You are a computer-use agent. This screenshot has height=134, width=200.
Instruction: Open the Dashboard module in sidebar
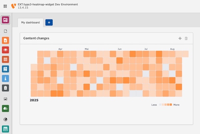tap(5, 20)
